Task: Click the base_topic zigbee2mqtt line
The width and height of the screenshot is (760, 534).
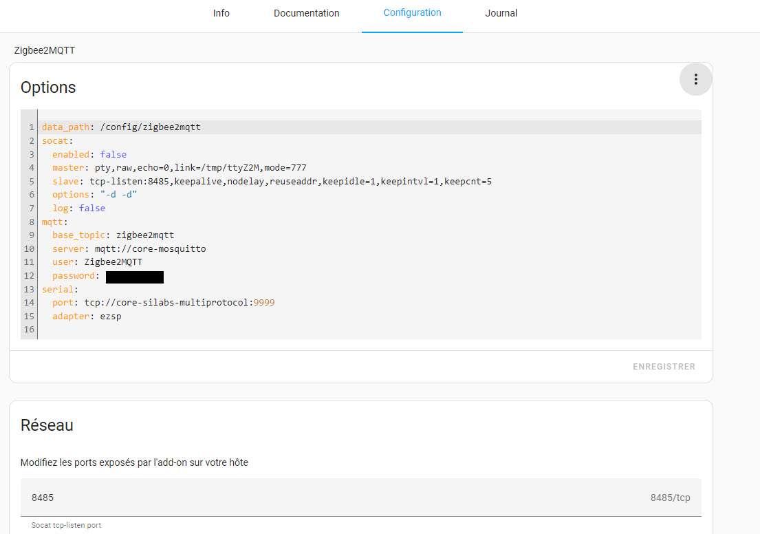Action: point(113,235)
